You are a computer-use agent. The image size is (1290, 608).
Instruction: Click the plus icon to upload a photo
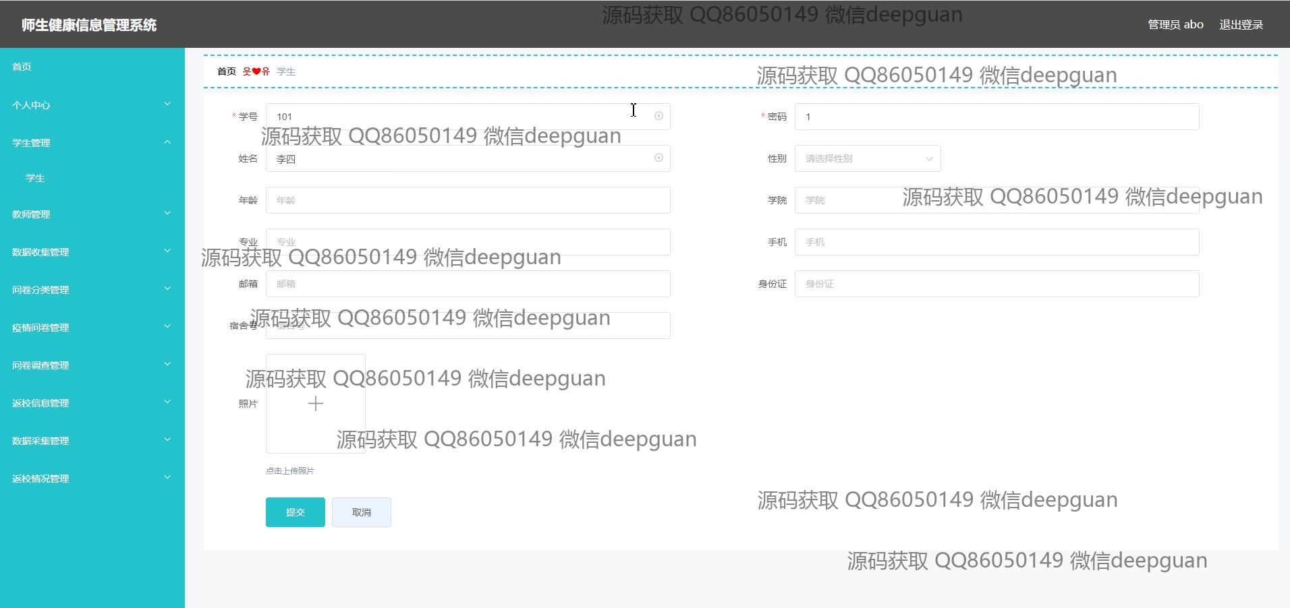(x=316, y=404)
